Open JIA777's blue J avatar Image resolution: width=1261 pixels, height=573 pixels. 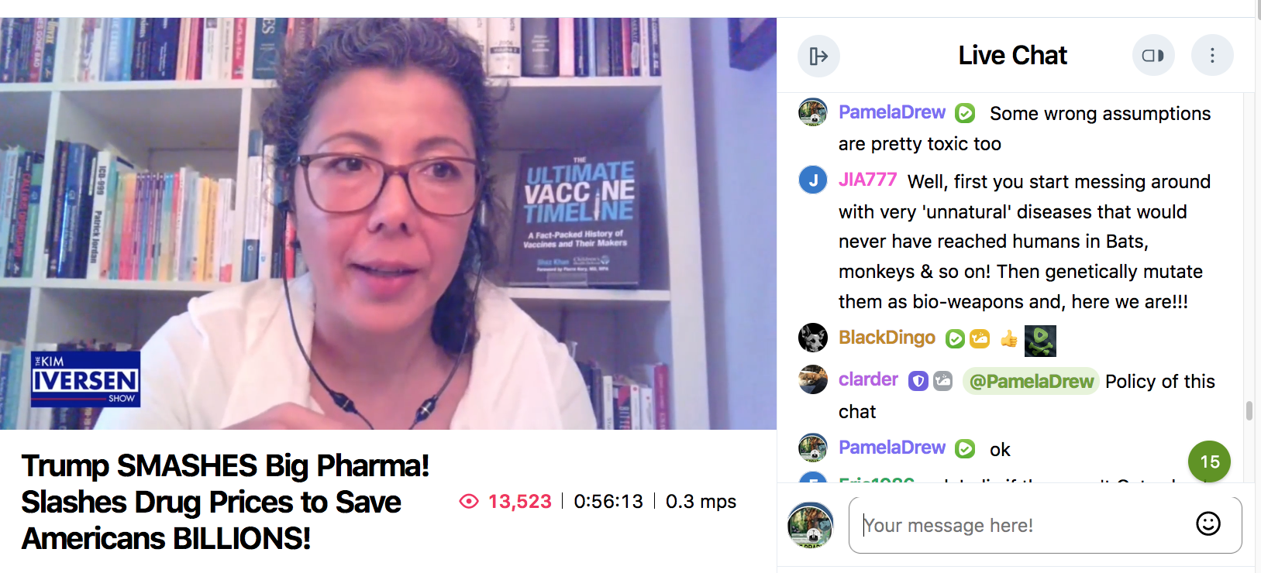[x=813, y=180]
